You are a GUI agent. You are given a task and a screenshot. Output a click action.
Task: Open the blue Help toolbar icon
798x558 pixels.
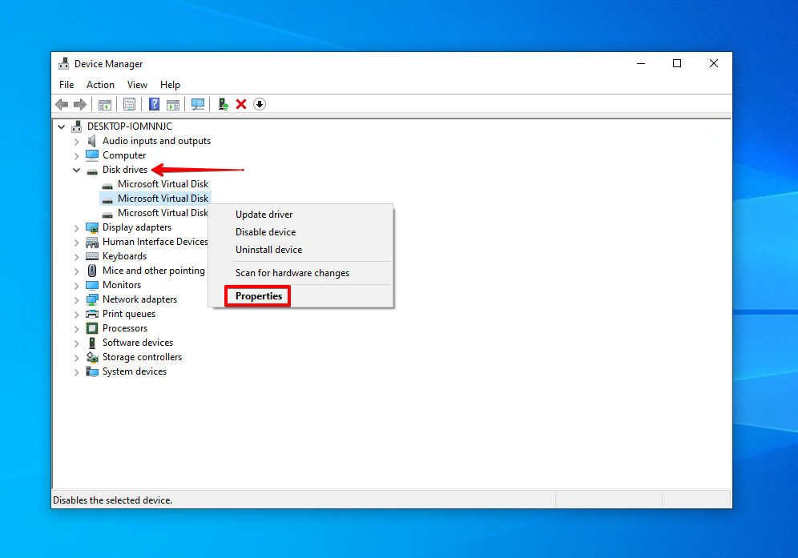[154, 105]
